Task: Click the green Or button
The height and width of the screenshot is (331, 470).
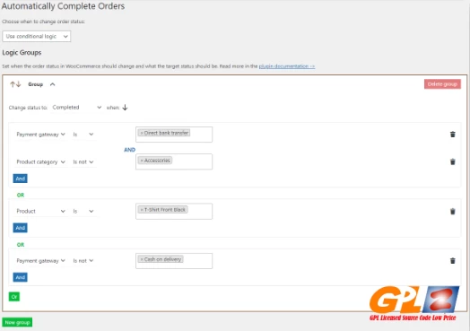Action: click(14, 297)
